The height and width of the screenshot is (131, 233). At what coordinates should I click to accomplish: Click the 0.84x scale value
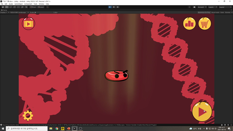(56, 13)
